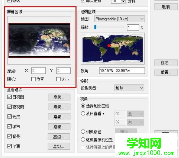Viewport: 179px width, 158px height.
Task: Click the 缩放 percentage input field
Action: click(133, 28)
